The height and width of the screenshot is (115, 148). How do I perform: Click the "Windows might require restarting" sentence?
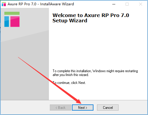pyautogui.click(x=115, y=71)
